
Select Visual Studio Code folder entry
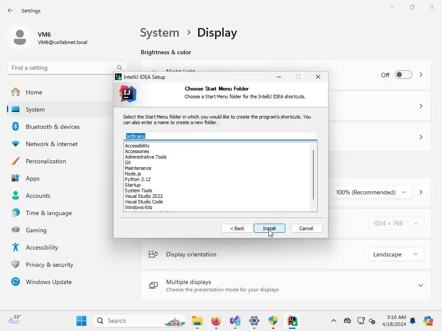144,202
